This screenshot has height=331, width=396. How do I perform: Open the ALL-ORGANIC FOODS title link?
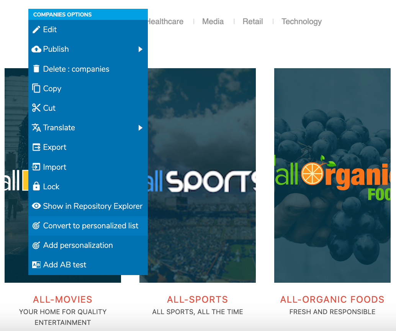pos(332,300)
